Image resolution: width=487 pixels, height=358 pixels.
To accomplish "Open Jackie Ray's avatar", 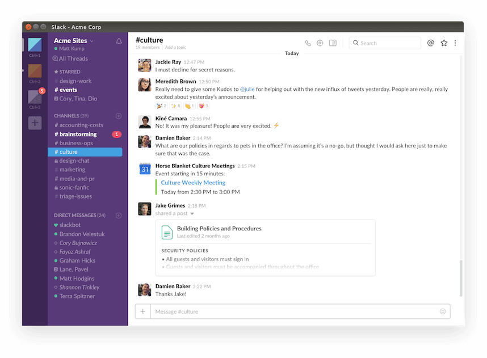I will pos(144,65).
